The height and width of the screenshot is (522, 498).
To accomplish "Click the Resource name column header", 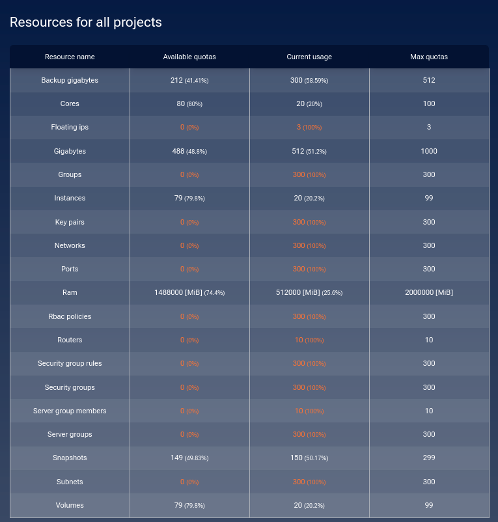I will click(70, 57).
